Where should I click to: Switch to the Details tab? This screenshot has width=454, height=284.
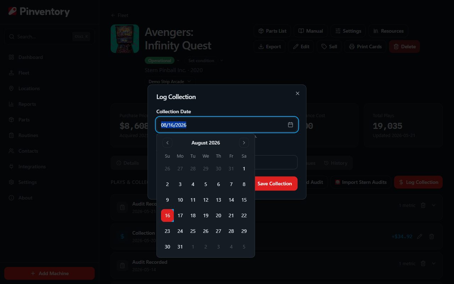[127, 163]
